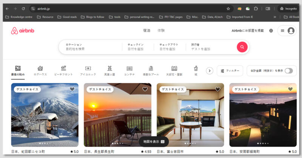Image resolution: width=302 pixels, height=158 pixels.
Task: Open the PP/ T&C pages bookmark folder
Action: click(x=171, y=17)
